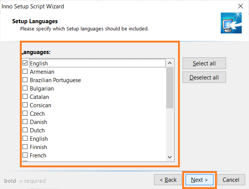249x189 pixels.
Task: Tick the unchecked English checkbox below Dutch
Action: pos(25,138)
